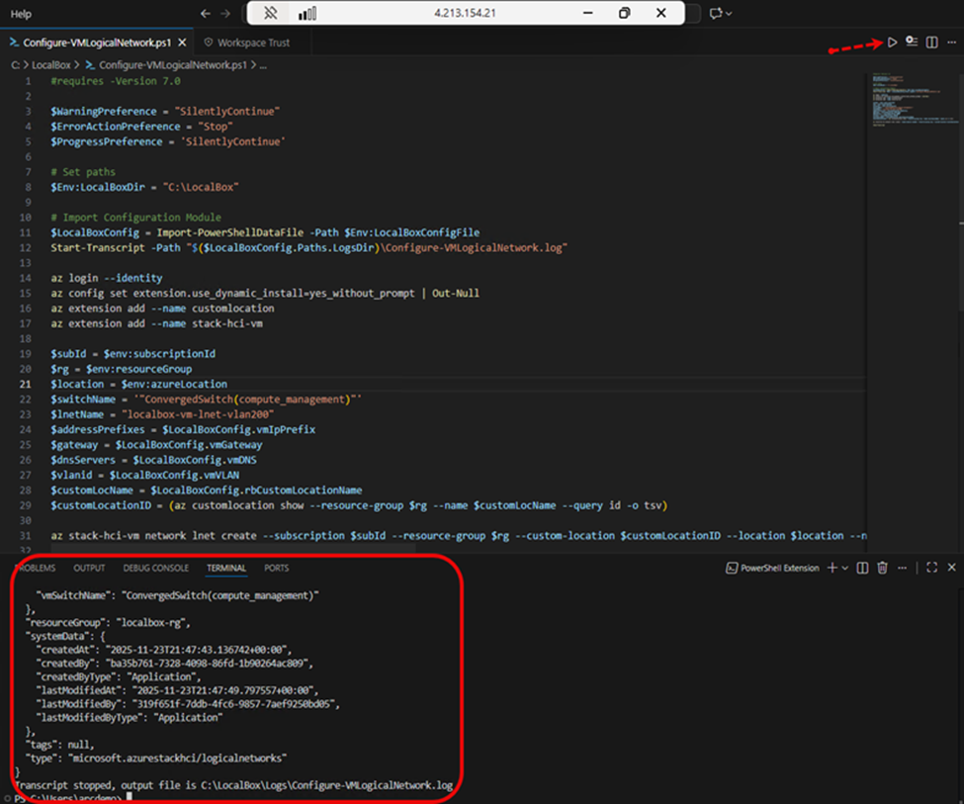The height and width of the screenshot is (804, 964).
Task: Open the DEBUG CONSOLE panel tab
Action: point(155,568)
